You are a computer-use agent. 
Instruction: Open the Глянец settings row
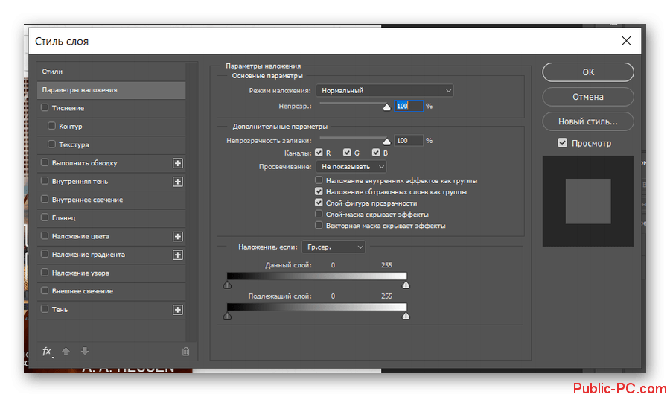tap(111, 218)
